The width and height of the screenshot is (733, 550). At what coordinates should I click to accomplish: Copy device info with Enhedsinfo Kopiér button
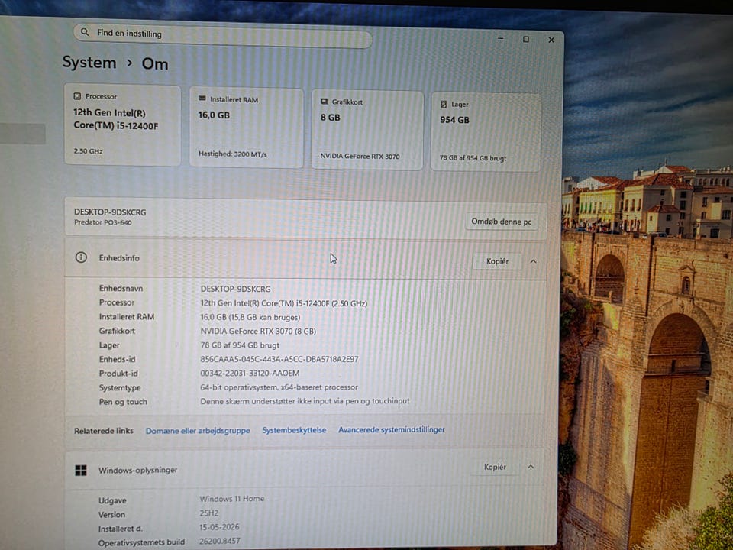pyautogui.click(x=497, y=261)
